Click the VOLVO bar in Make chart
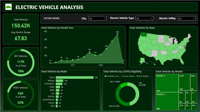Screen dimensions: 200x112 coord(57,103)
